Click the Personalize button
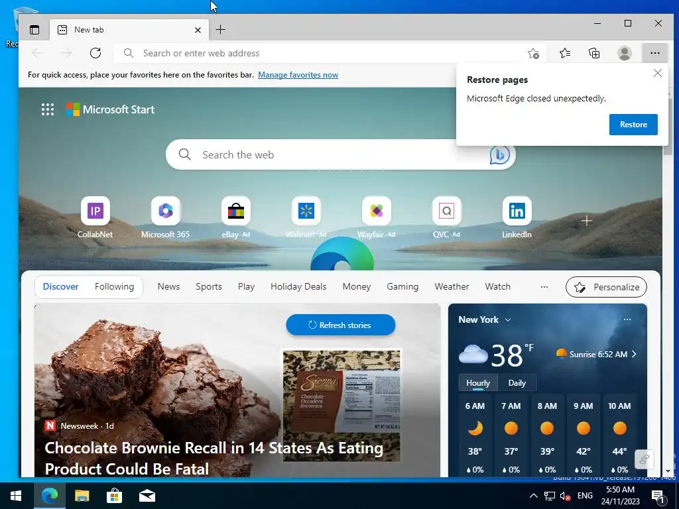Screen dimensions: 679x509 (x=606, y=287)
